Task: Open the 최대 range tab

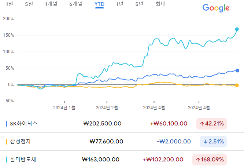Action: coord(160,4)
